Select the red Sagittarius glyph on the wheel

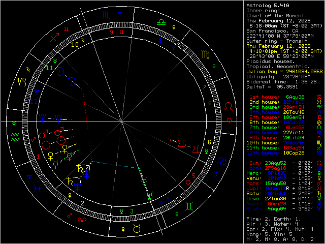coord(55,36)
